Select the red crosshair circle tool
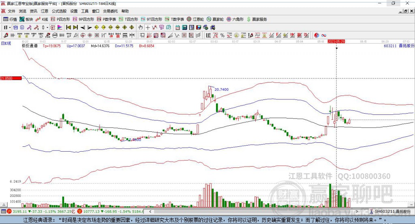The height and width of the screenshot is (224, 415). pos(83,35)
